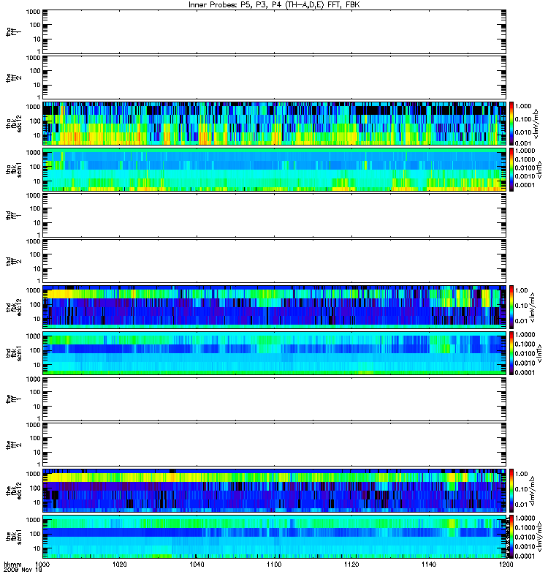Click the 'tha fbk edc12' y-axis title
The image size is (548, 585).
pyautogui.click(x=13, y=124)
